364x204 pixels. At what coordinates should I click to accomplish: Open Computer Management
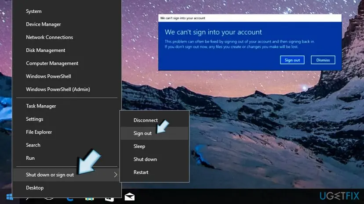(x=67, y=63)
